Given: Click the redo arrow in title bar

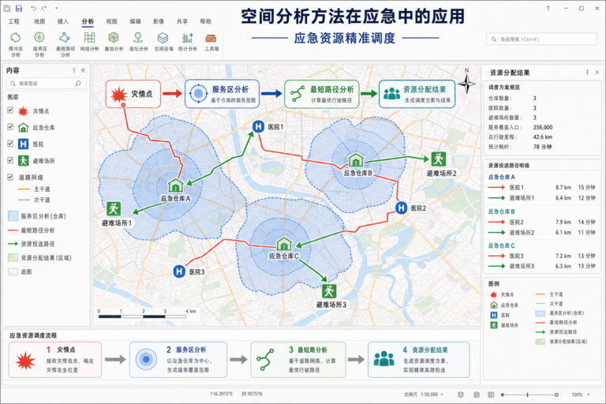Looking at the screenshot, I should point(44,8).
